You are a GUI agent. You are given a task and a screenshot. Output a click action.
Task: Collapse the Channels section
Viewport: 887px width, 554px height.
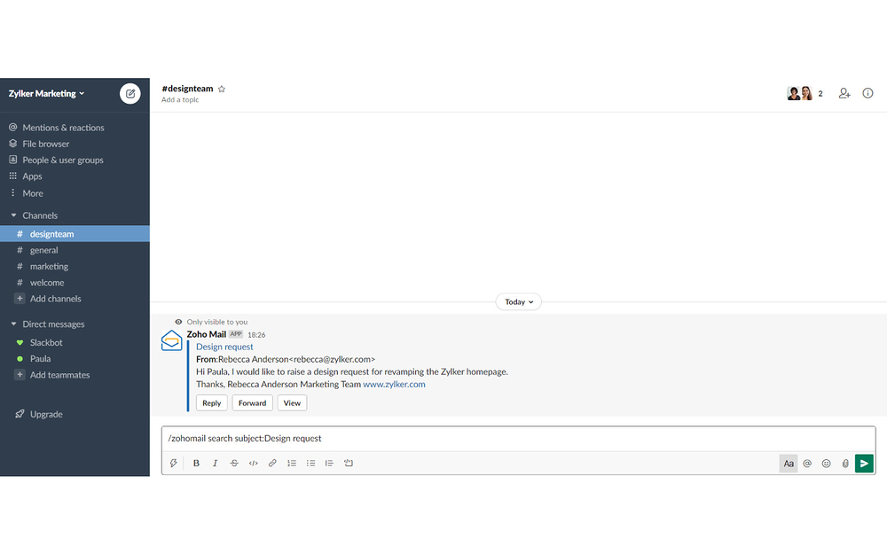[x=13, y=215]
